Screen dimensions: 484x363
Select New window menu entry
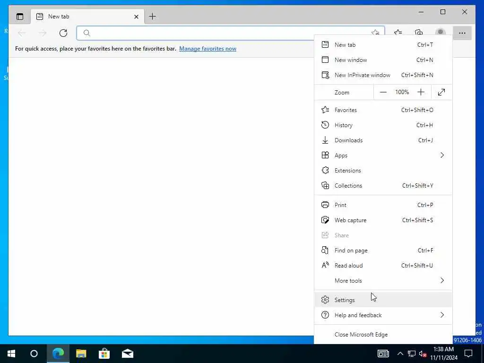(x=383, y=60)
